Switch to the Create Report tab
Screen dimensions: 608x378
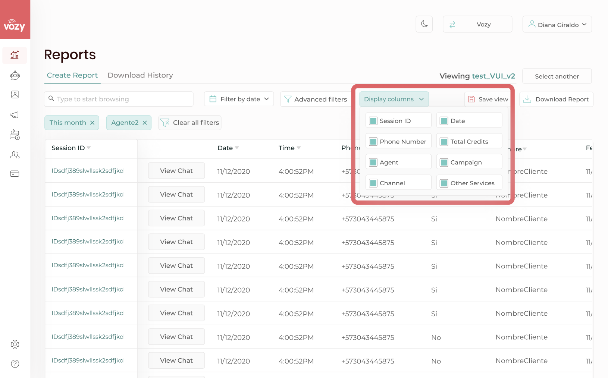pyautogui.click(x=72, y=75)
